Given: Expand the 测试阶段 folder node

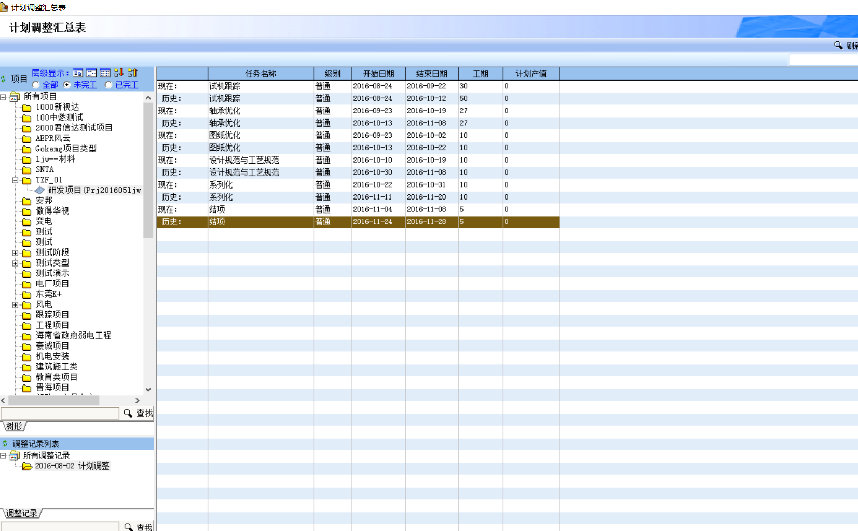Looking at the screenshot, I should click(15, 253).
